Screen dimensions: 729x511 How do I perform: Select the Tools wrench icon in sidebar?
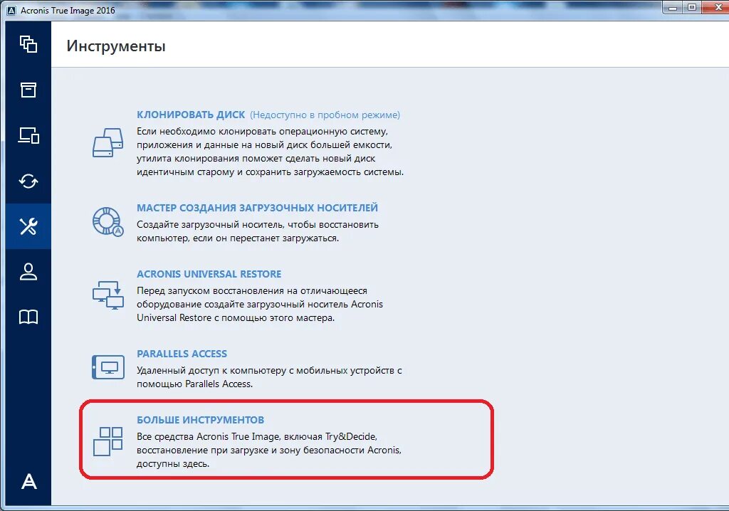click(28, 226)
